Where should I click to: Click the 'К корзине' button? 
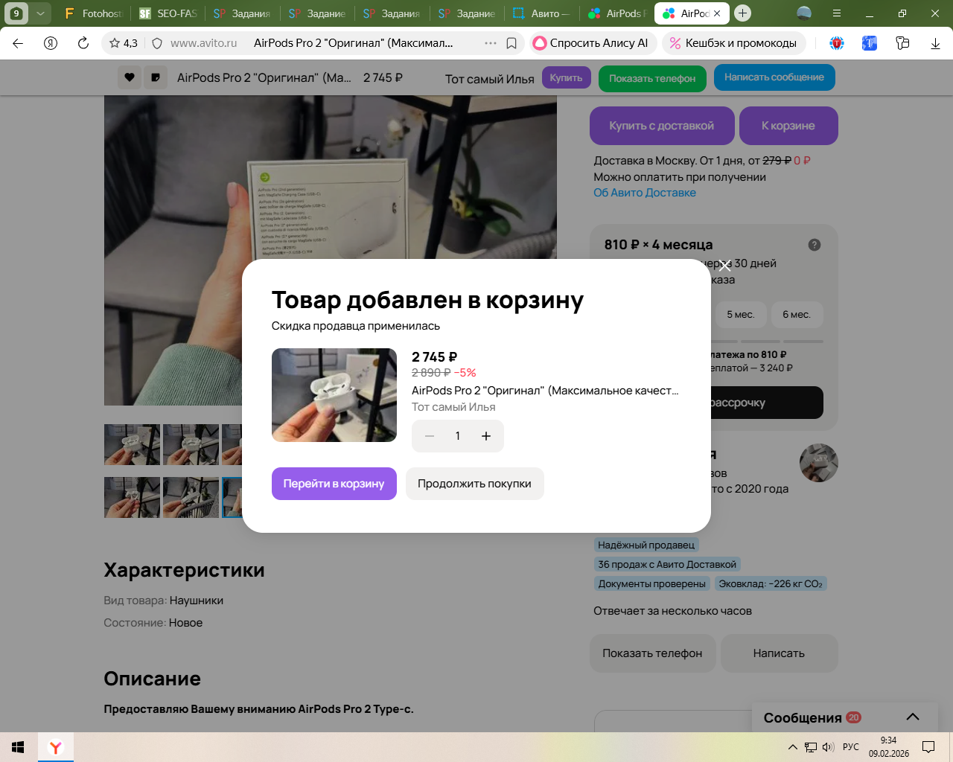(788, 126)
